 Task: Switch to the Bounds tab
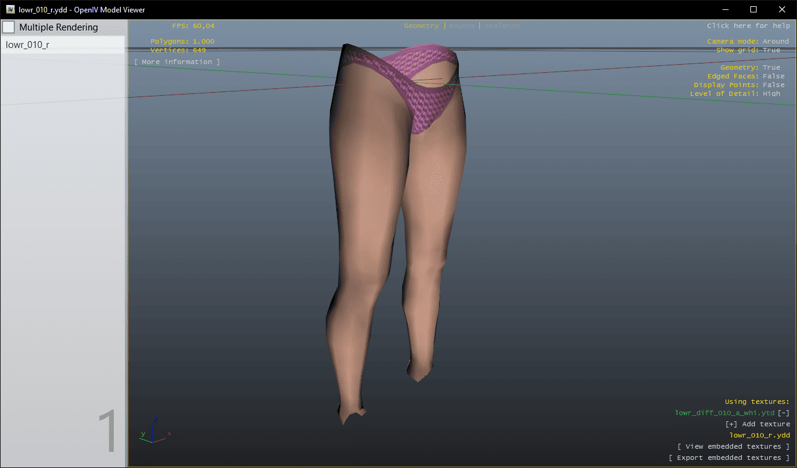461,26
